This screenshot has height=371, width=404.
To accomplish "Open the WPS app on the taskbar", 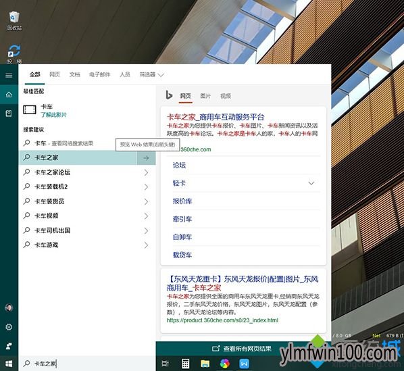I will 245,364.
